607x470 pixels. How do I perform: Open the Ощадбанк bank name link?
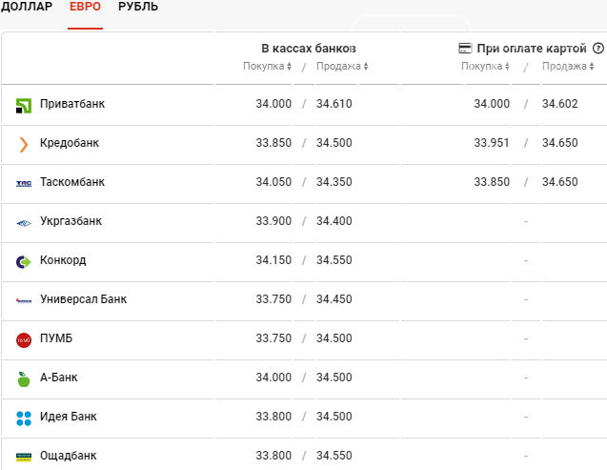click(69, 456)
